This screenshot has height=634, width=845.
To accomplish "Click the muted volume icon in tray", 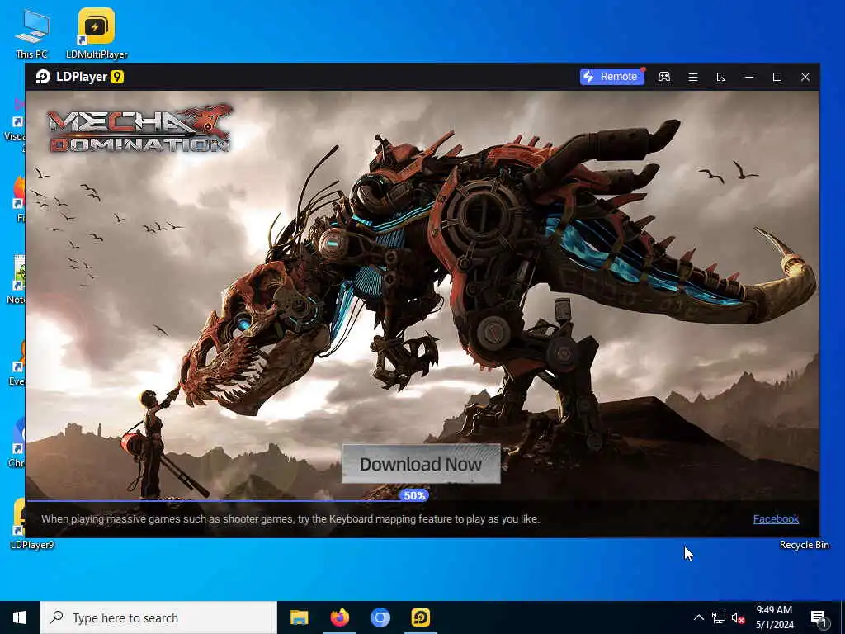I will point(738,617).
